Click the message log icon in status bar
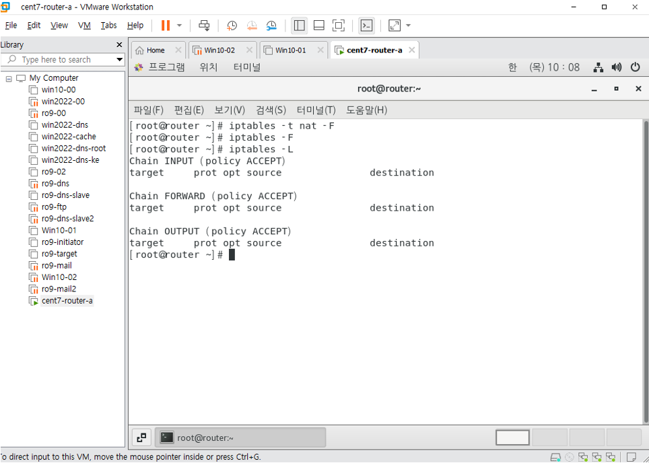 (631, 457)
